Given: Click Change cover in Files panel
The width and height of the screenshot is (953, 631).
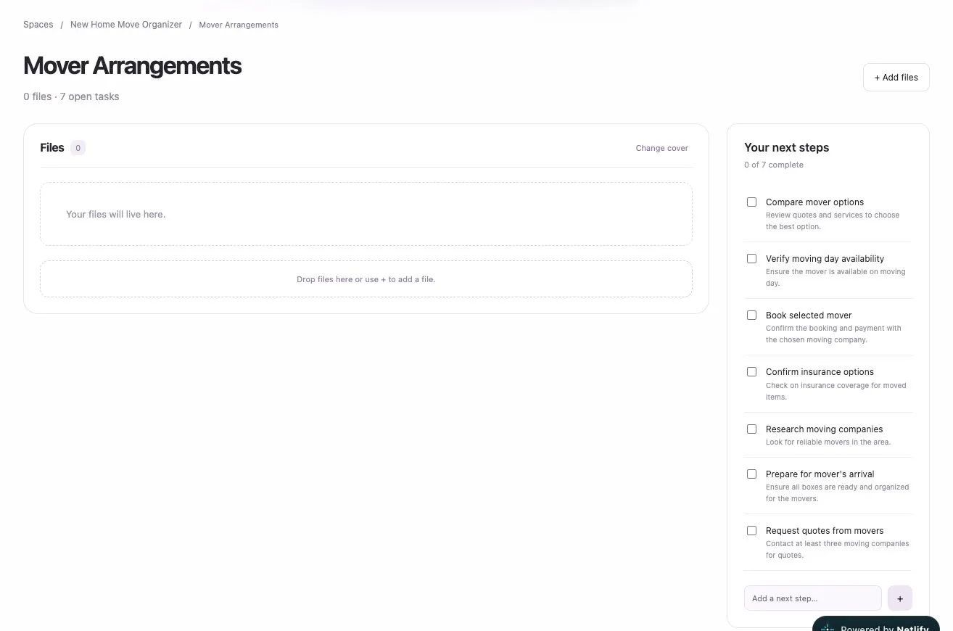Looking at the screenshot, I should pyautogui.click(x=661, y=148).
